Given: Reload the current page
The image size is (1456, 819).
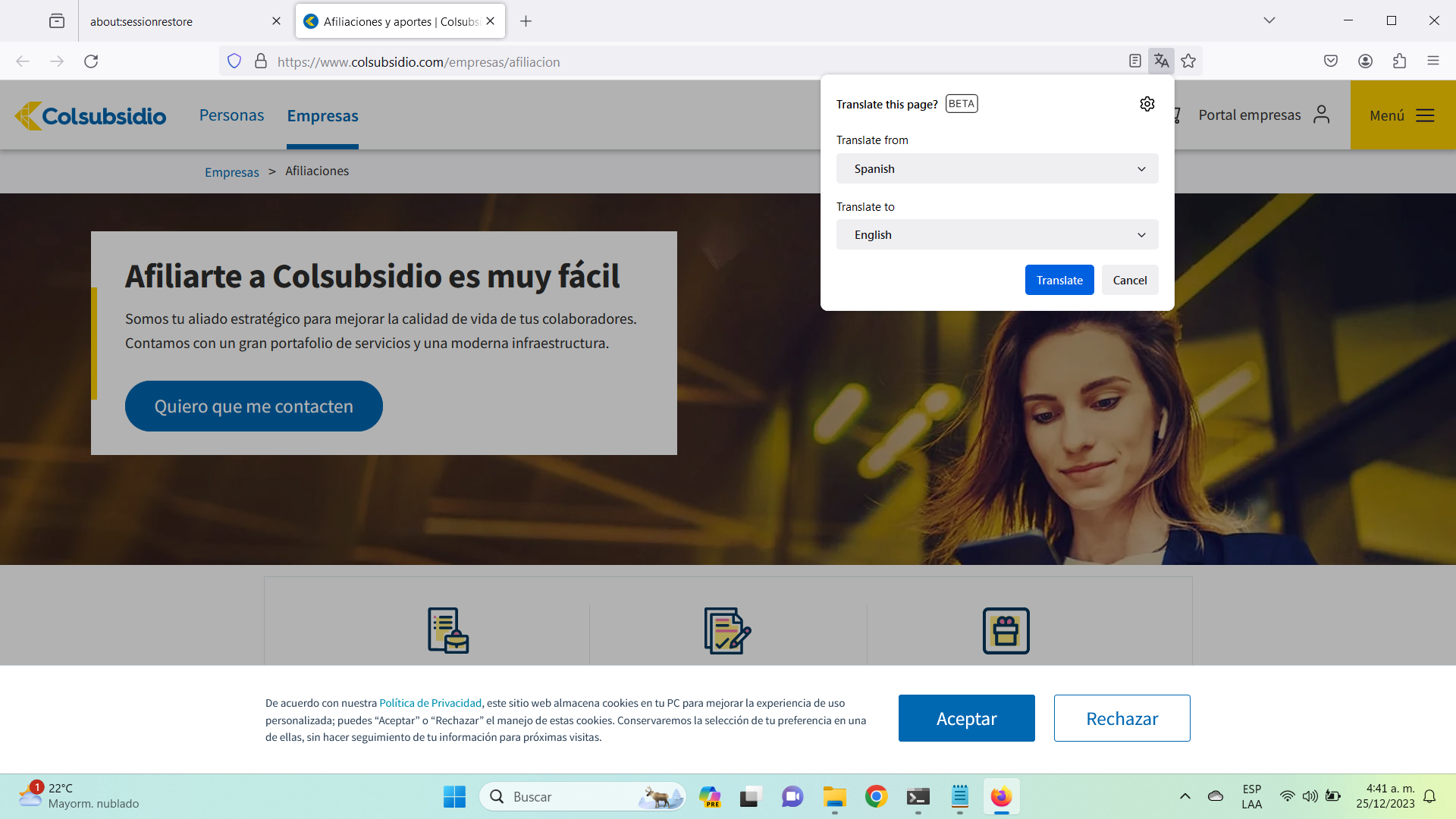Looking at the screenshot, I should (91, 61).
